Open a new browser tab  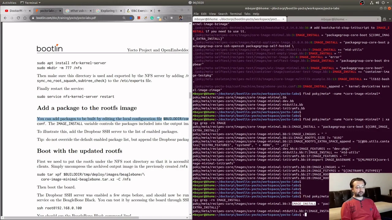pos(159,11)
